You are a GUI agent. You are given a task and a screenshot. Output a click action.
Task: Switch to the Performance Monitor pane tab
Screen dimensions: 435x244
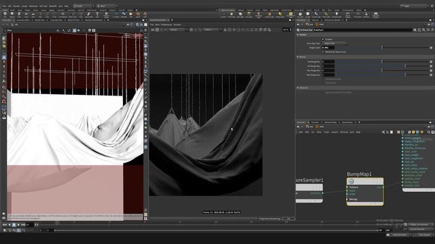[x=332, y=20]
